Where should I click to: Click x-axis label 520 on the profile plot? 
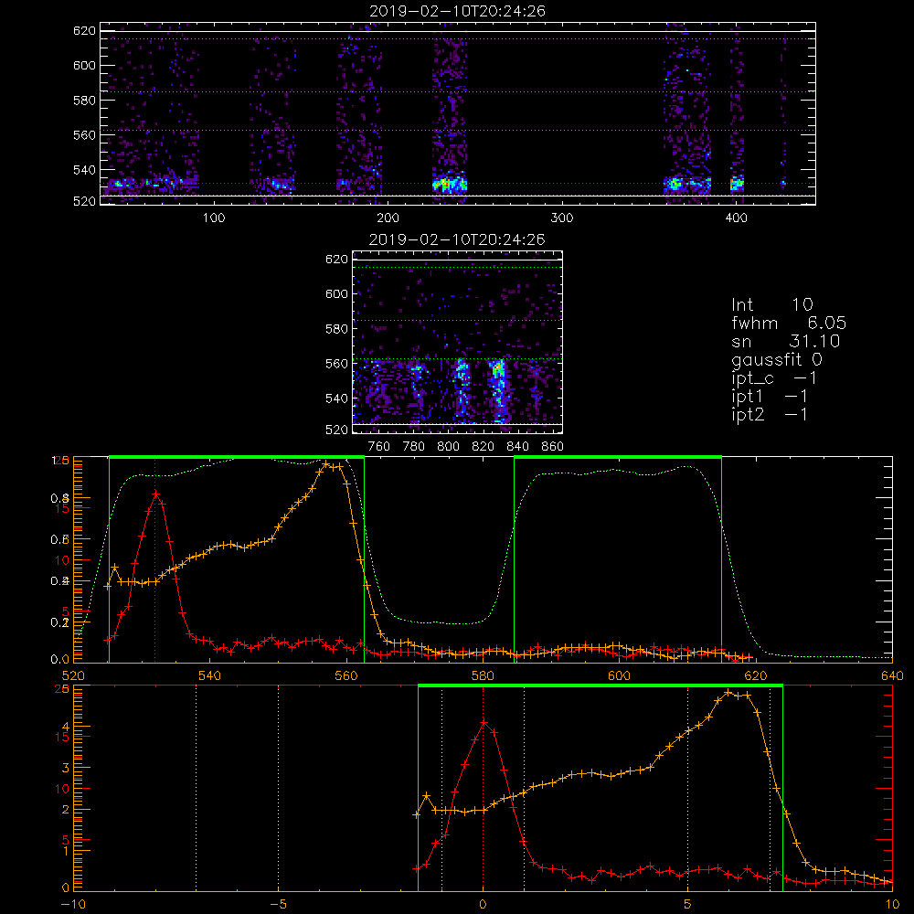tap(73, 675)
